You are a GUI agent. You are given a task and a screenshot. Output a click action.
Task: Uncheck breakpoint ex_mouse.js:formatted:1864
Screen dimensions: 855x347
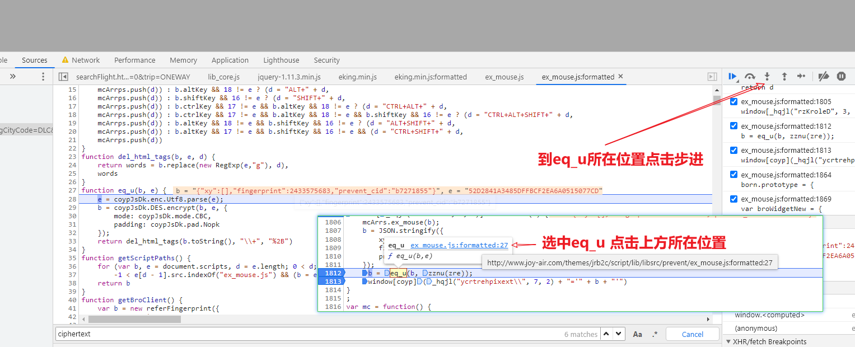tap(733, 175)
